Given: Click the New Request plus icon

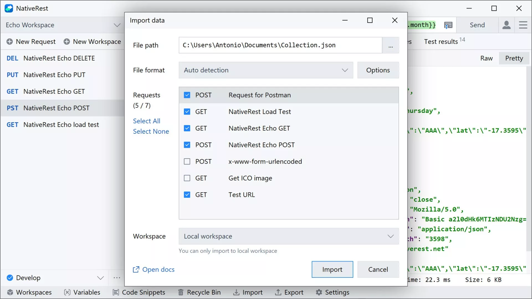Looking at the screenshot, I should tap(9, 42).
